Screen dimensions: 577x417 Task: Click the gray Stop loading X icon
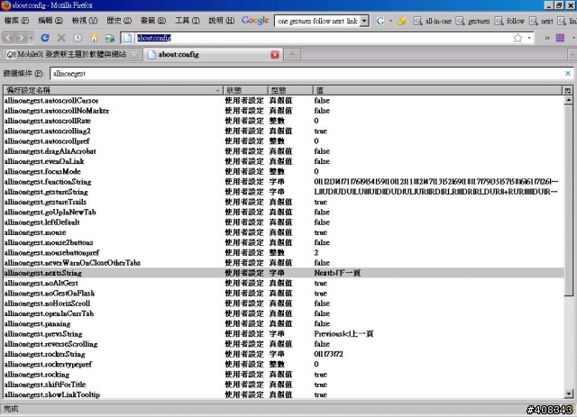61,38
